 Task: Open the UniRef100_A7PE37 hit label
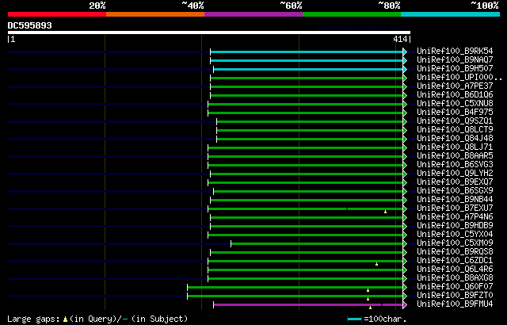coord(455,86)
